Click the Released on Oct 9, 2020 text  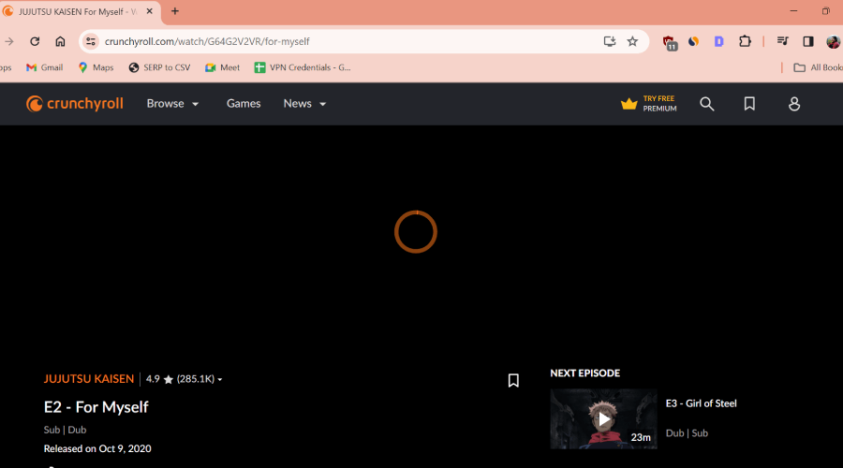(97, 448)
